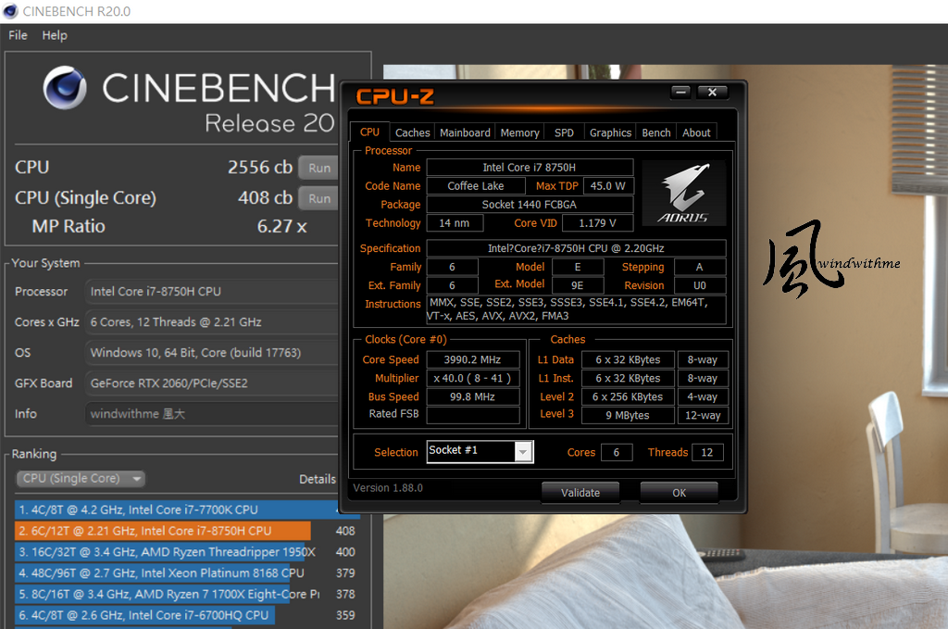Click the L1 Data value 6 x 32 KBytes
Image resolution: width=948 pixels, height=629 pixels.
[x=628, y=359]
